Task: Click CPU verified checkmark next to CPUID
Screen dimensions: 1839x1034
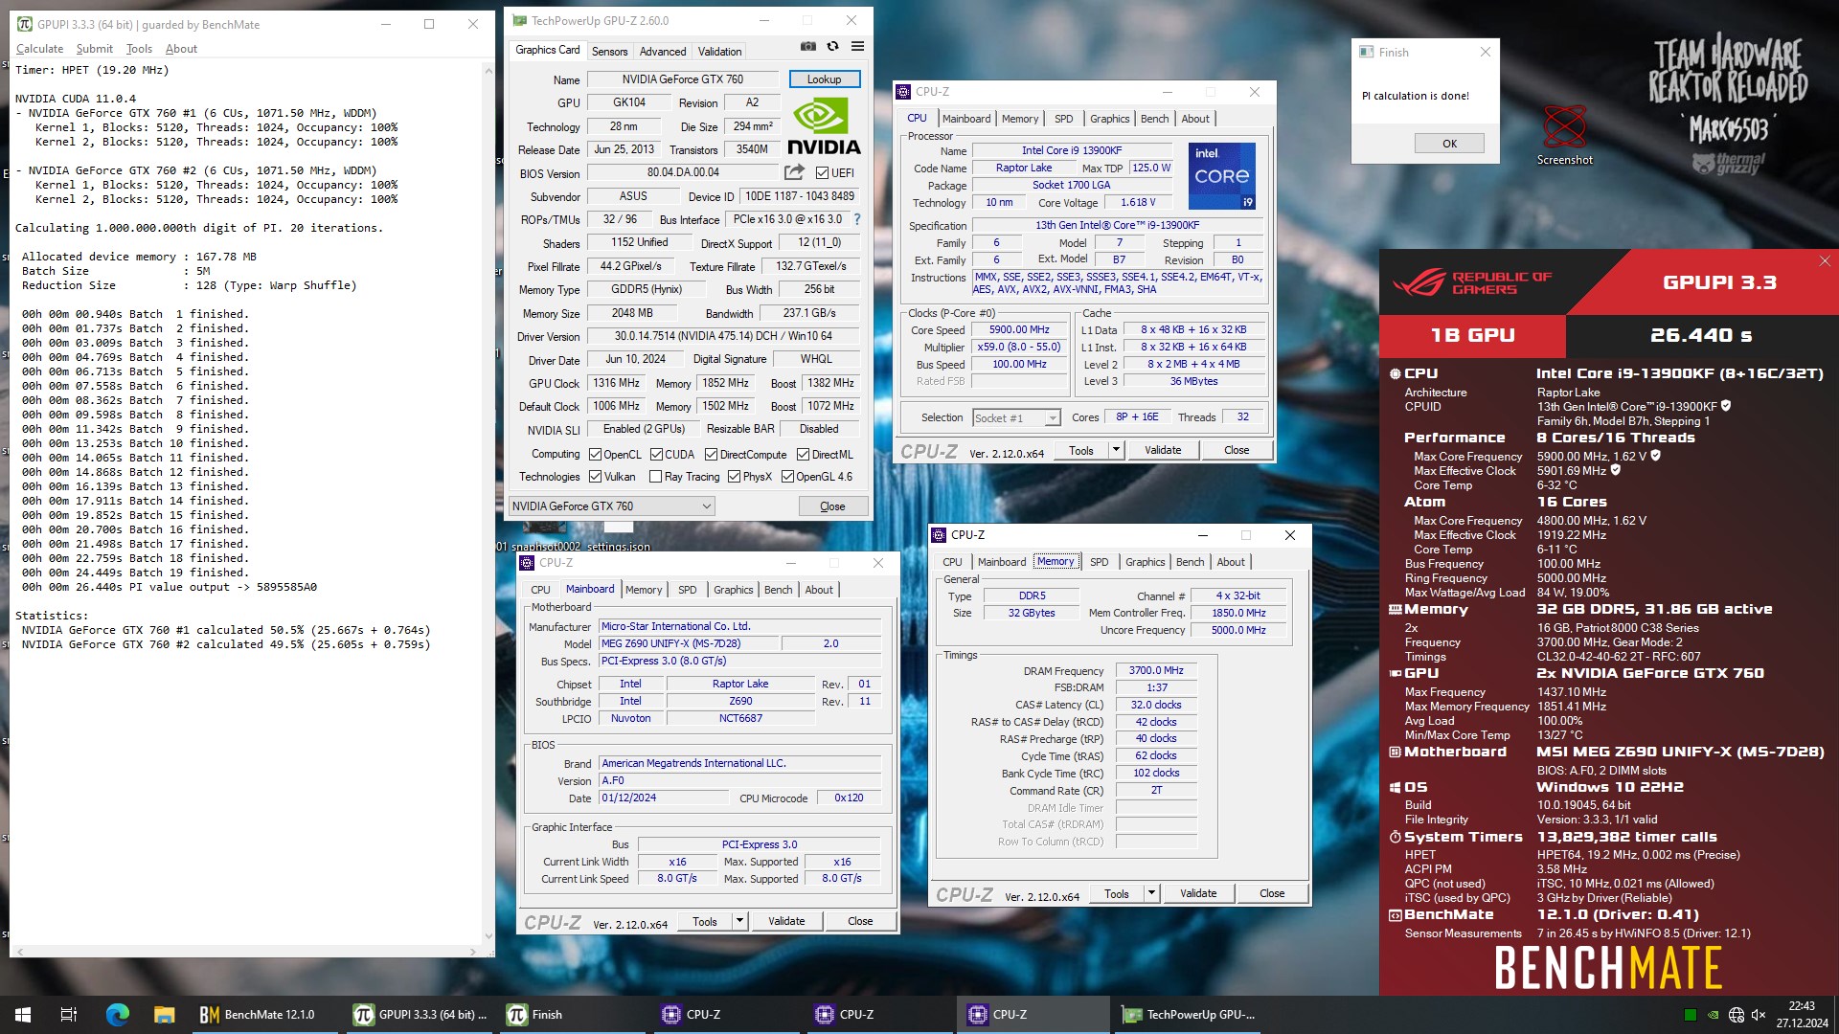Action: (x=1726, y=406)
